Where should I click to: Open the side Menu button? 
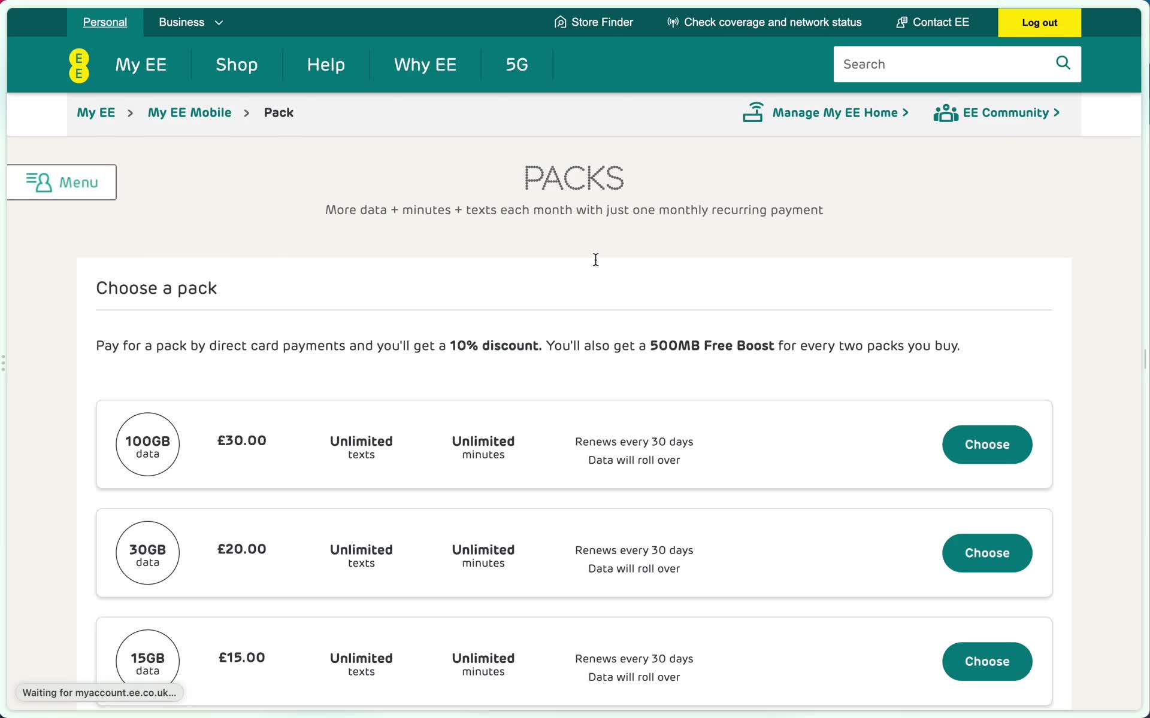[x=62, y=182]
